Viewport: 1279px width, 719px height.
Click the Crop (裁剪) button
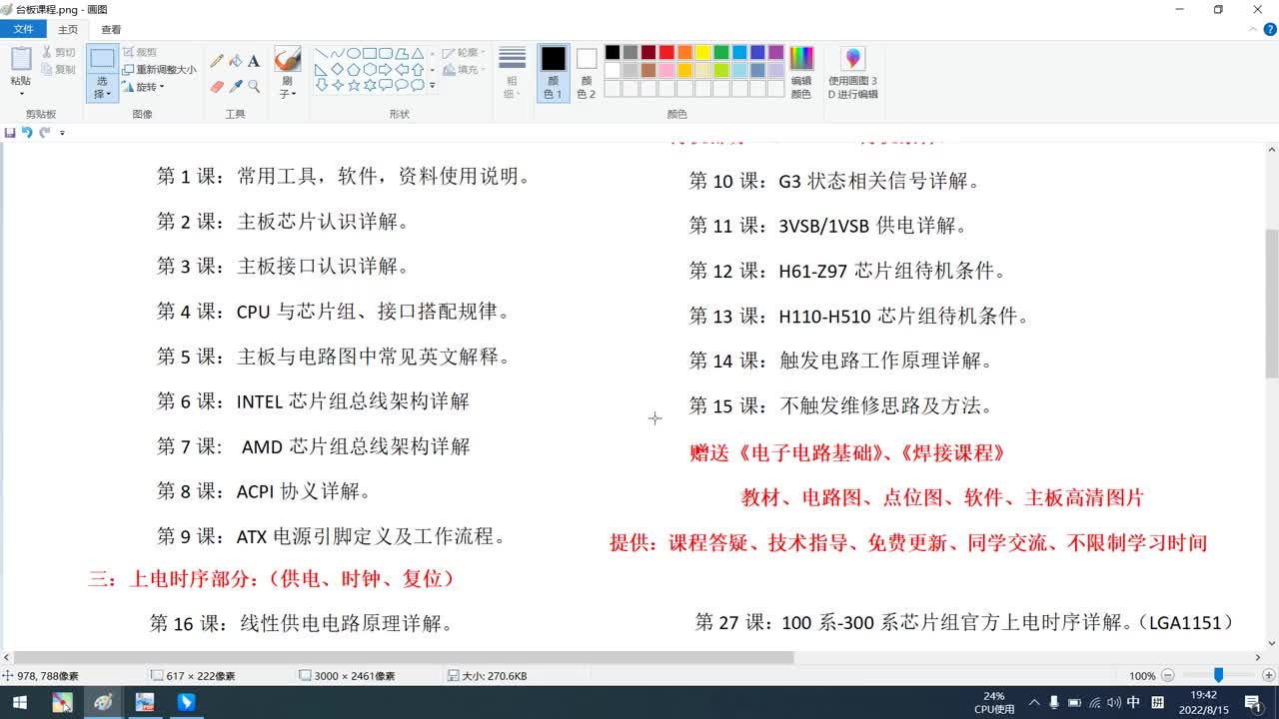(x=140, y=52)
